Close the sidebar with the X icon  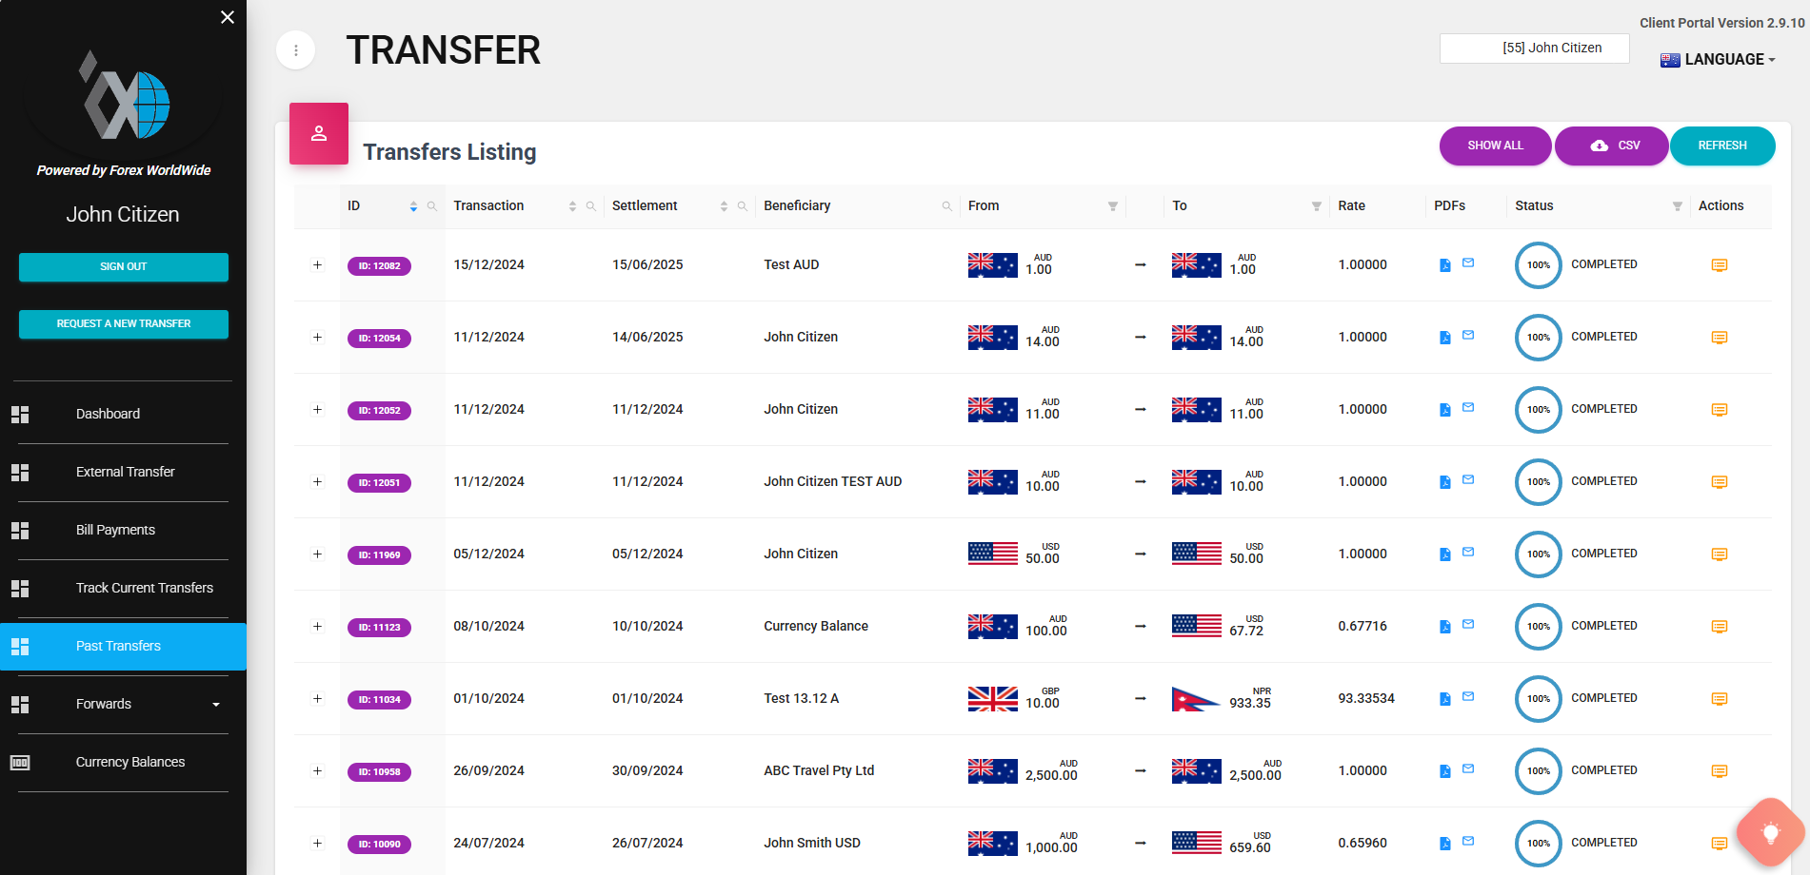coord(228,17)
